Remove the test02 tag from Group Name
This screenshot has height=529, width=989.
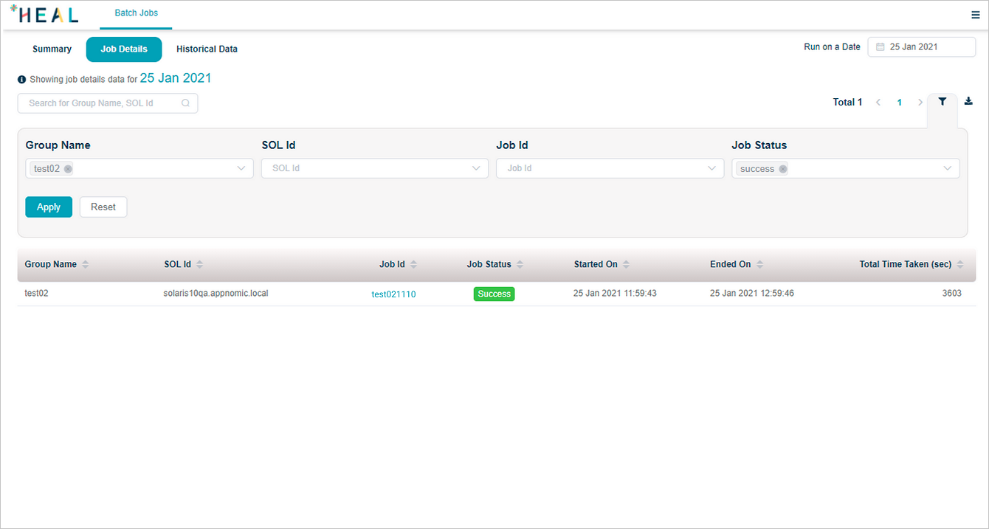(x=68, y=169)
